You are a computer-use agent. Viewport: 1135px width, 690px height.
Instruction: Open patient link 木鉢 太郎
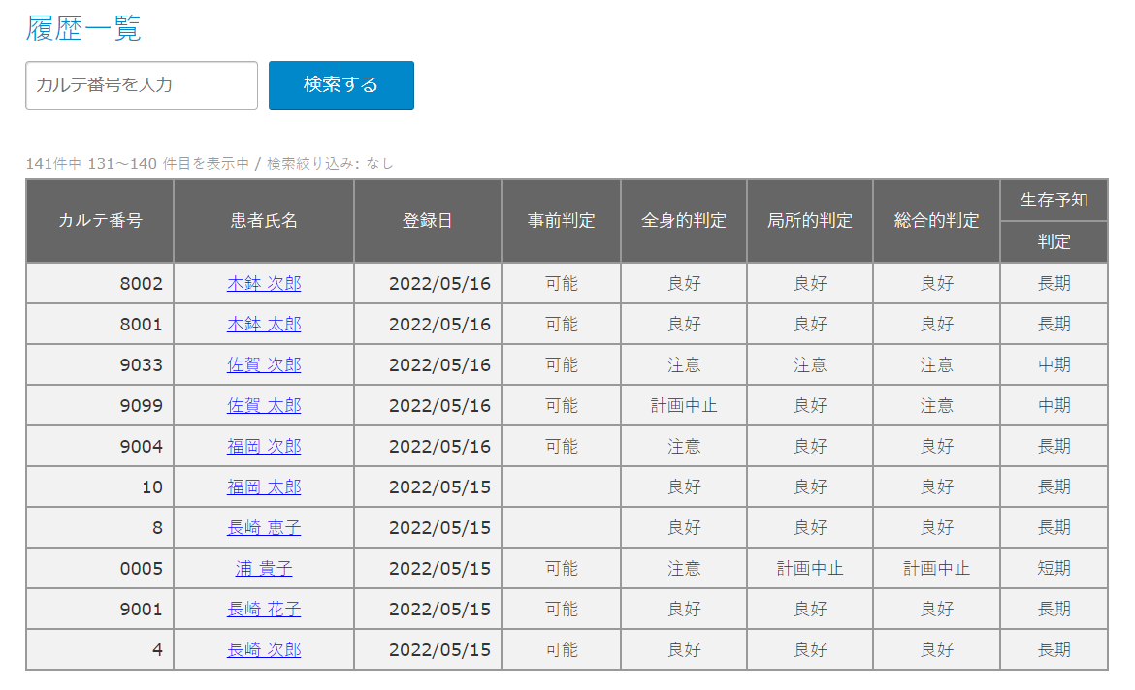tap(264, 325)
